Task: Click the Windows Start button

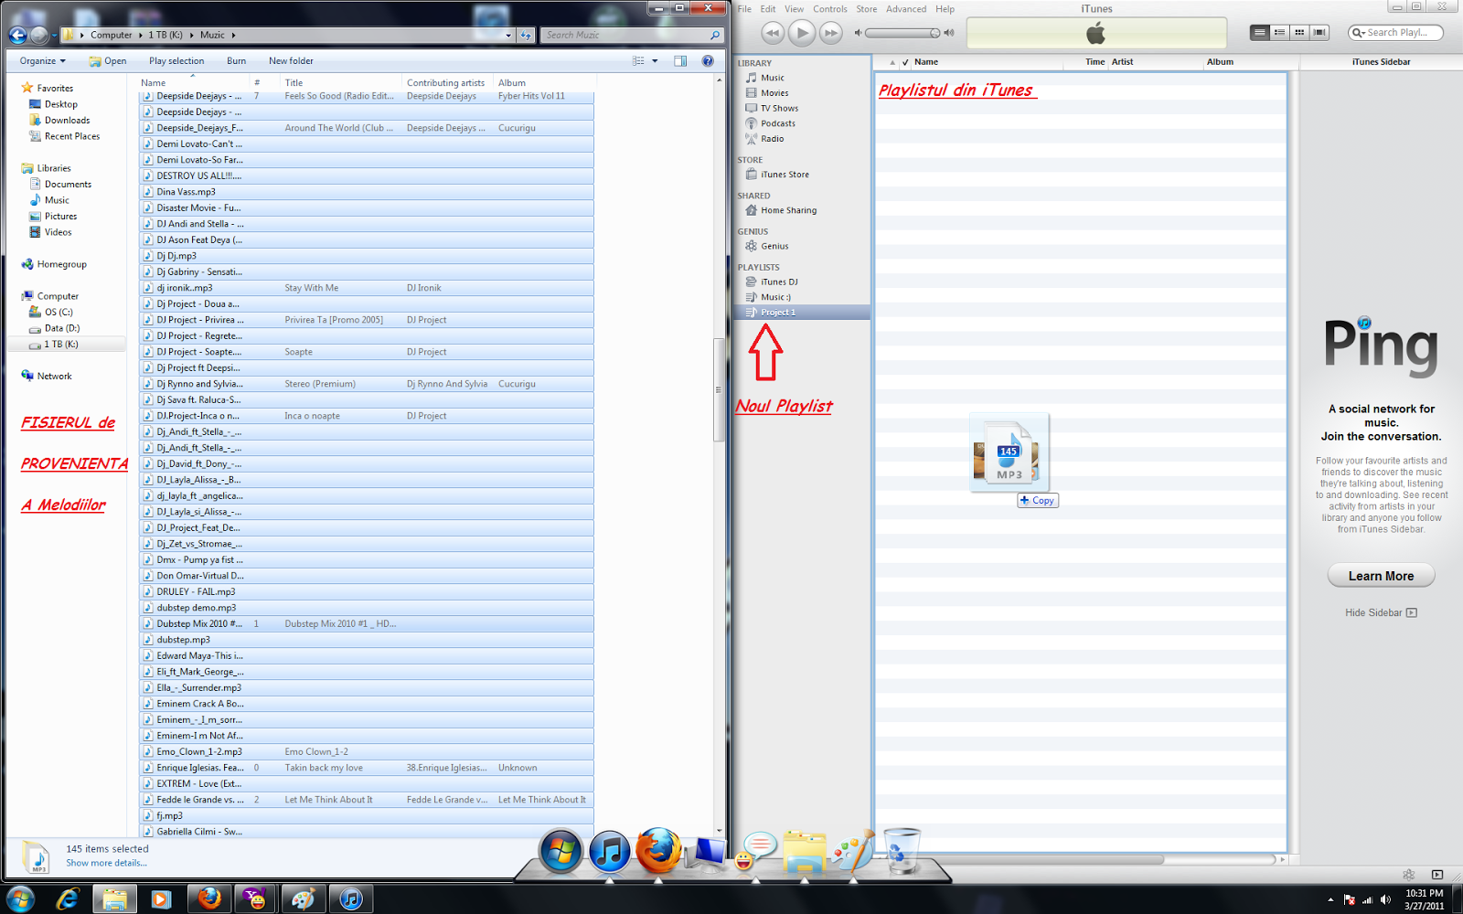Action: click(20, 899)
